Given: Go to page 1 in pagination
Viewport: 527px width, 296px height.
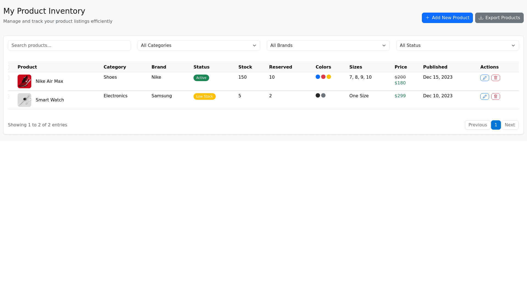Looking at the screenshot, I should click(x=496, y=125).
